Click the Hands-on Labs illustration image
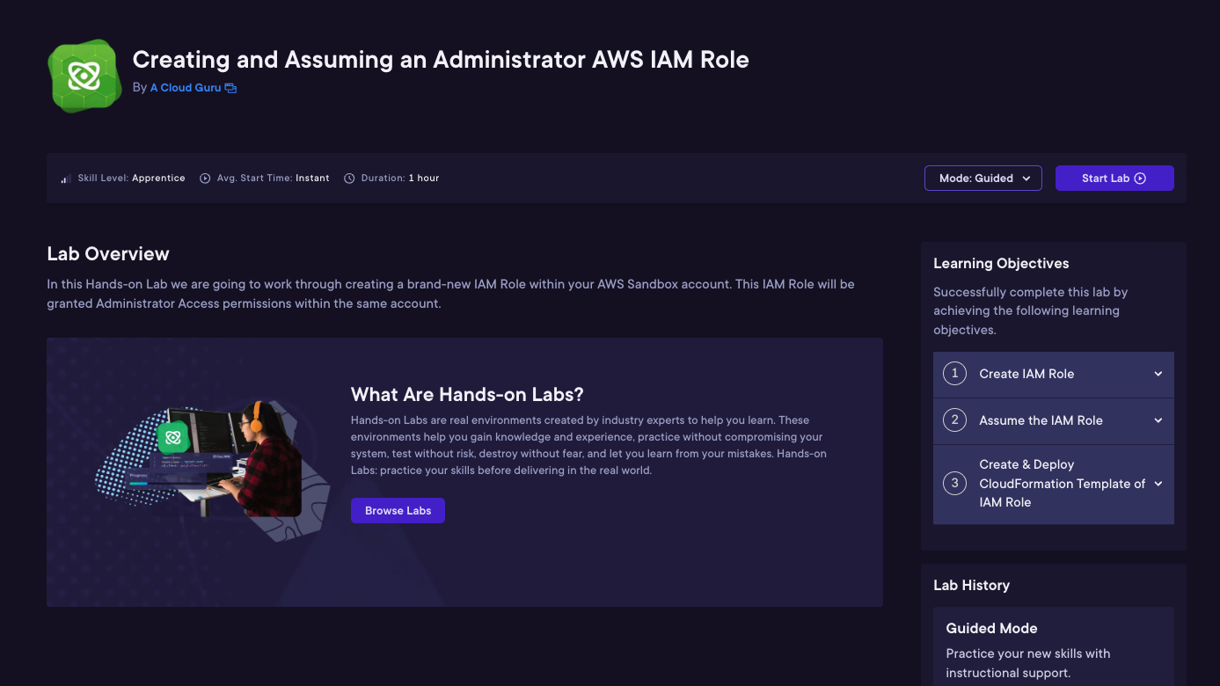 211,462
